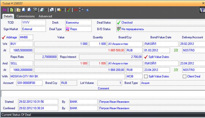
Task: Click the Deal Type Repo field
Action: 78,29
